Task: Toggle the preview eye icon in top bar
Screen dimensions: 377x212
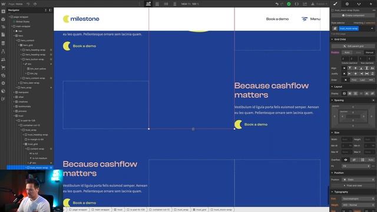Action: 35,4
